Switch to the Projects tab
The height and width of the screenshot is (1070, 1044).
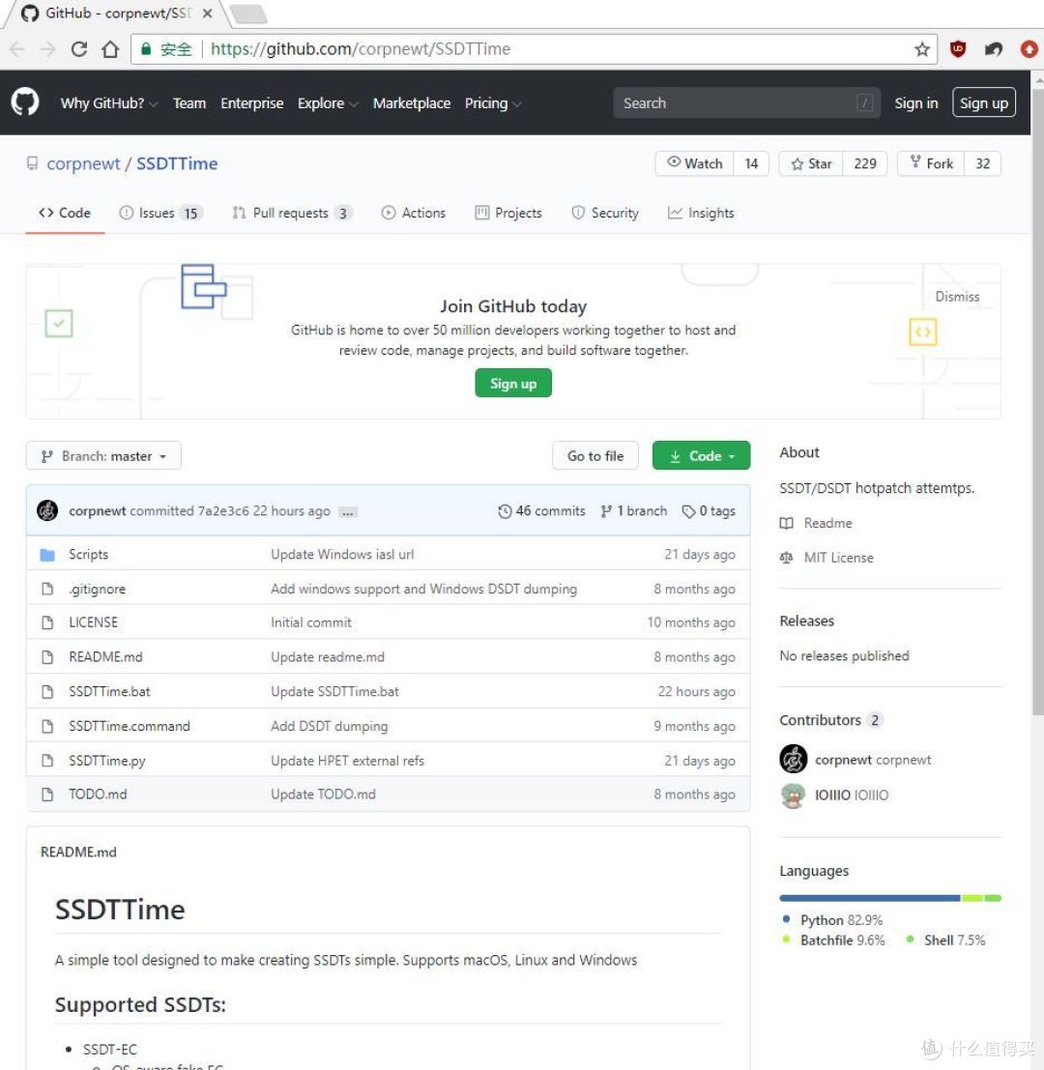508,213
